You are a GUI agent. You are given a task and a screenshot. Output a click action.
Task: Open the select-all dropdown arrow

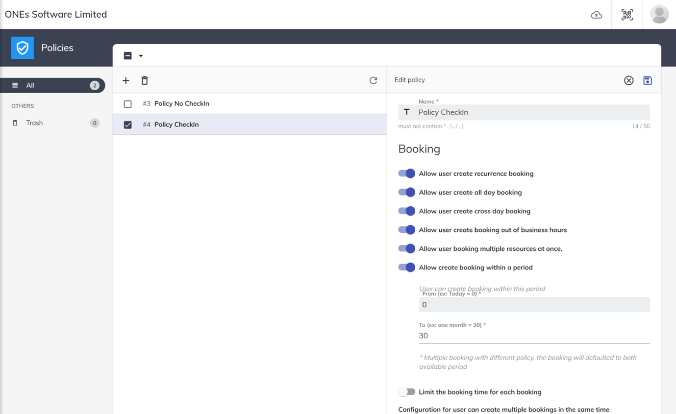141,56
